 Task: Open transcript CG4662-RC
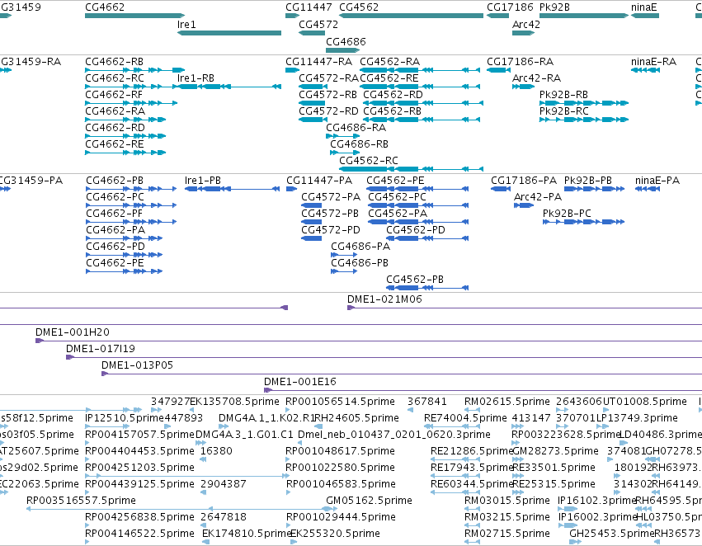point(115,78)
